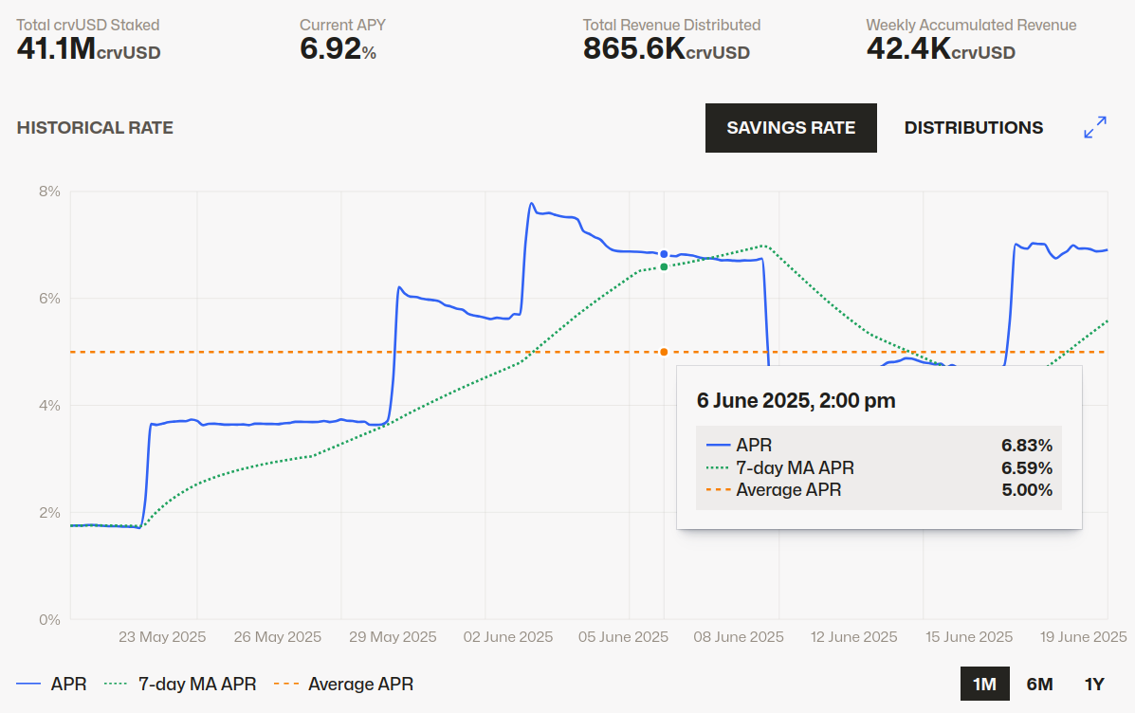Click the 42.4K Weekly Accumulated Revenue value

pos(940,49)
